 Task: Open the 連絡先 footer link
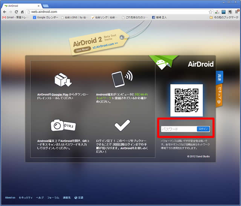pyautogui.click(x=67, y=198)
